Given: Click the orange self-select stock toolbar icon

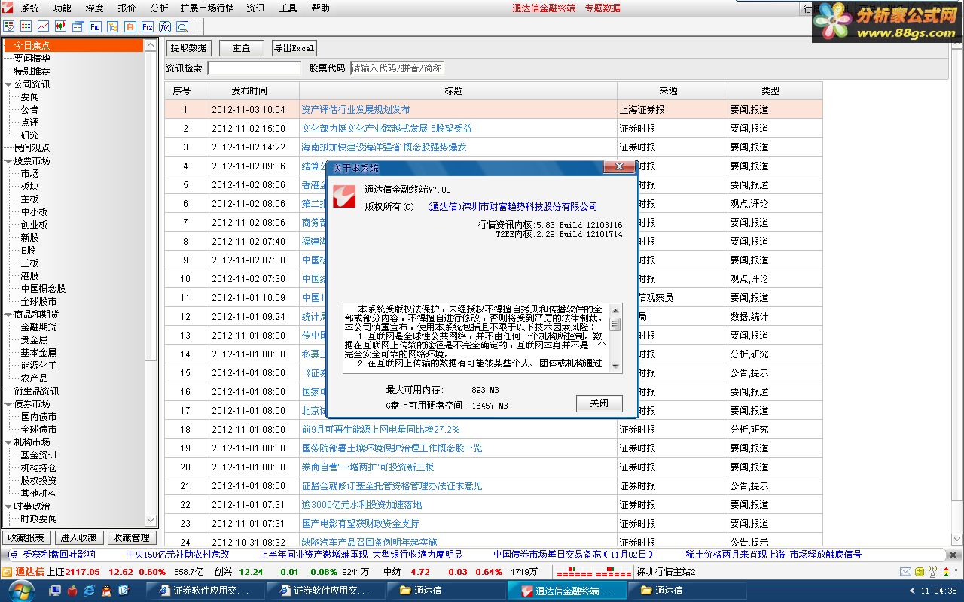Looking at the screenshot, I should pyautogui.click(x=130, y=26).
